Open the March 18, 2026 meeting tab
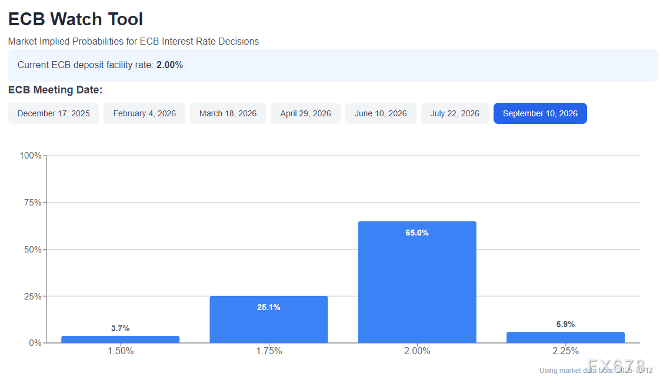663x387 pixels. coord(228,113)
